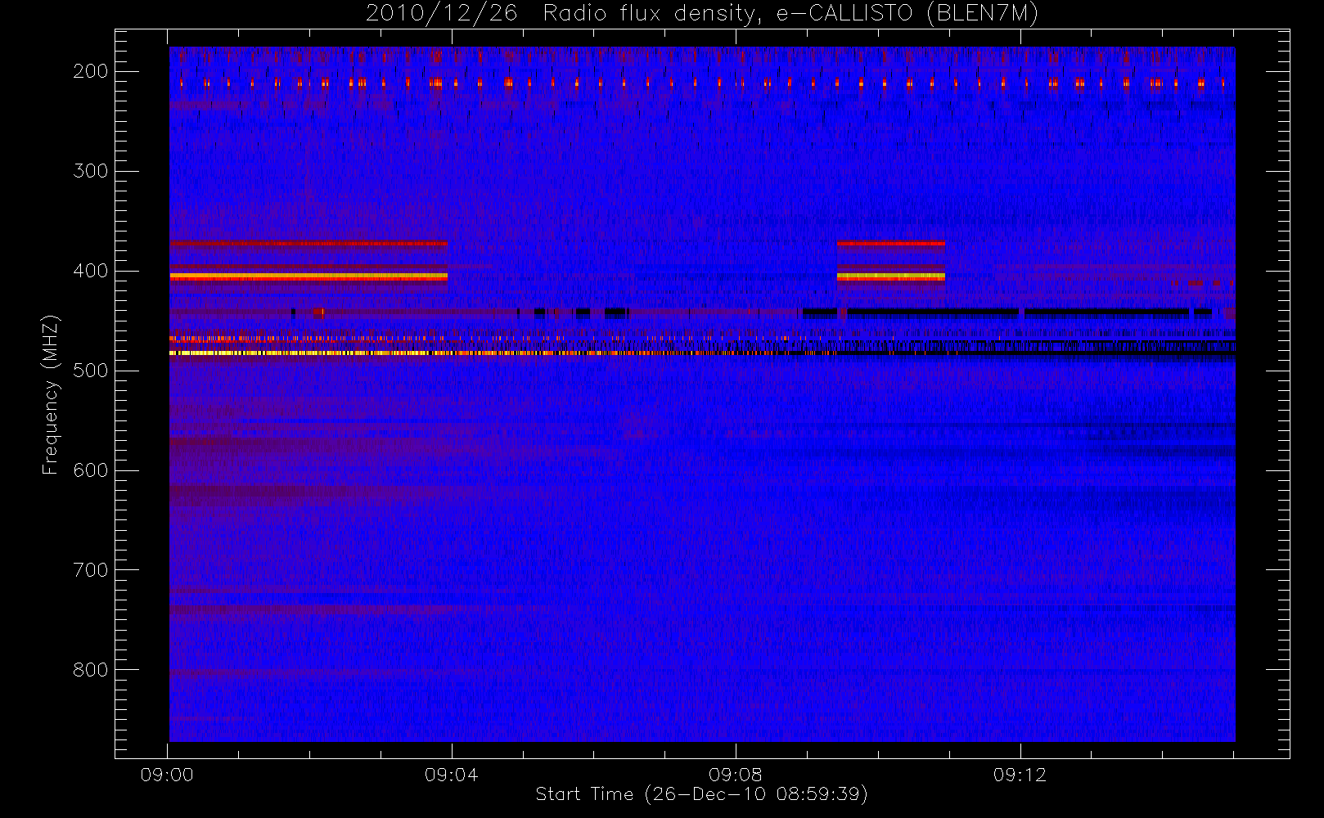The image size is (1324, 818).
Task: Click the '800' frequency tick label
Action: [x=91, y=670]
